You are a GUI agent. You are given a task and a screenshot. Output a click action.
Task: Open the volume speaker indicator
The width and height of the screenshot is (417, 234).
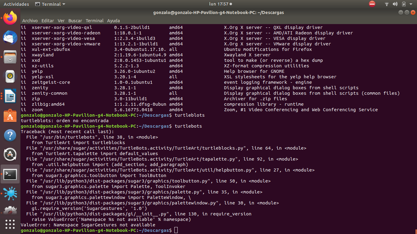(395, 4)
